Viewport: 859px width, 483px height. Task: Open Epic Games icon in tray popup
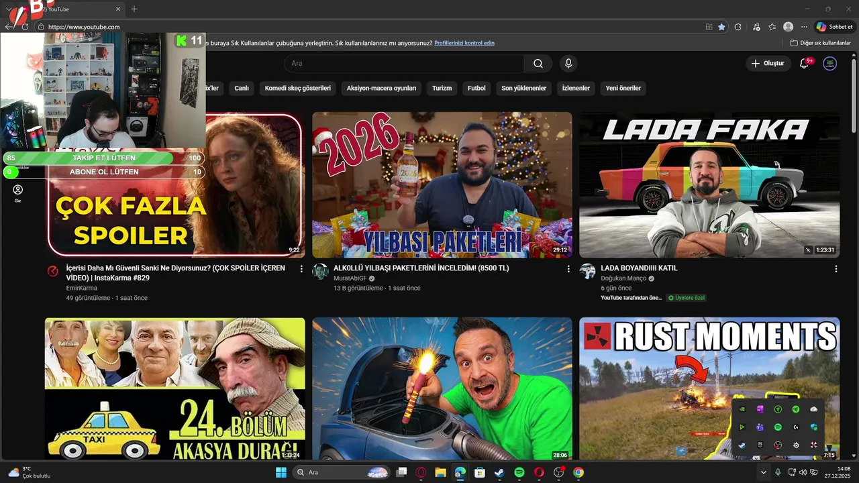click(x=760, y=445)
